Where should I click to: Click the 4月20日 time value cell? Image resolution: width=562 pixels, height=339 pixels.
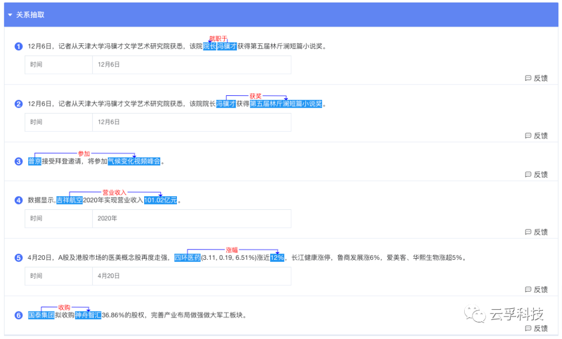click(x=191, y=276)
